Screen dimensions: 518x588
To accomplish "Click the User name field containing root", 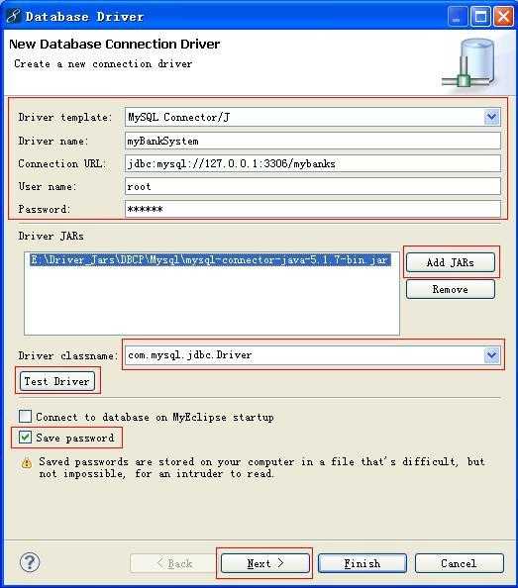I will pos(313,186).
